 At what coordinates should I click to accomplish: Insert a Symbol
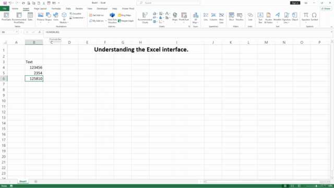pos(314,17)
